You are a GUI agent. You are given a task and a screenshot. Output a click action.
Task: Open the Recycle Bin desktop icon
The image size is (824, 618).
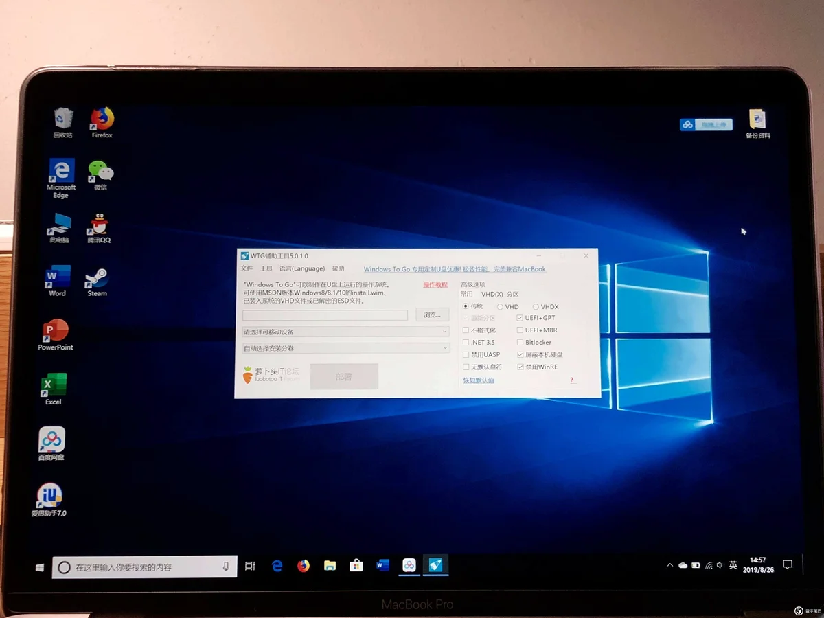63,123
